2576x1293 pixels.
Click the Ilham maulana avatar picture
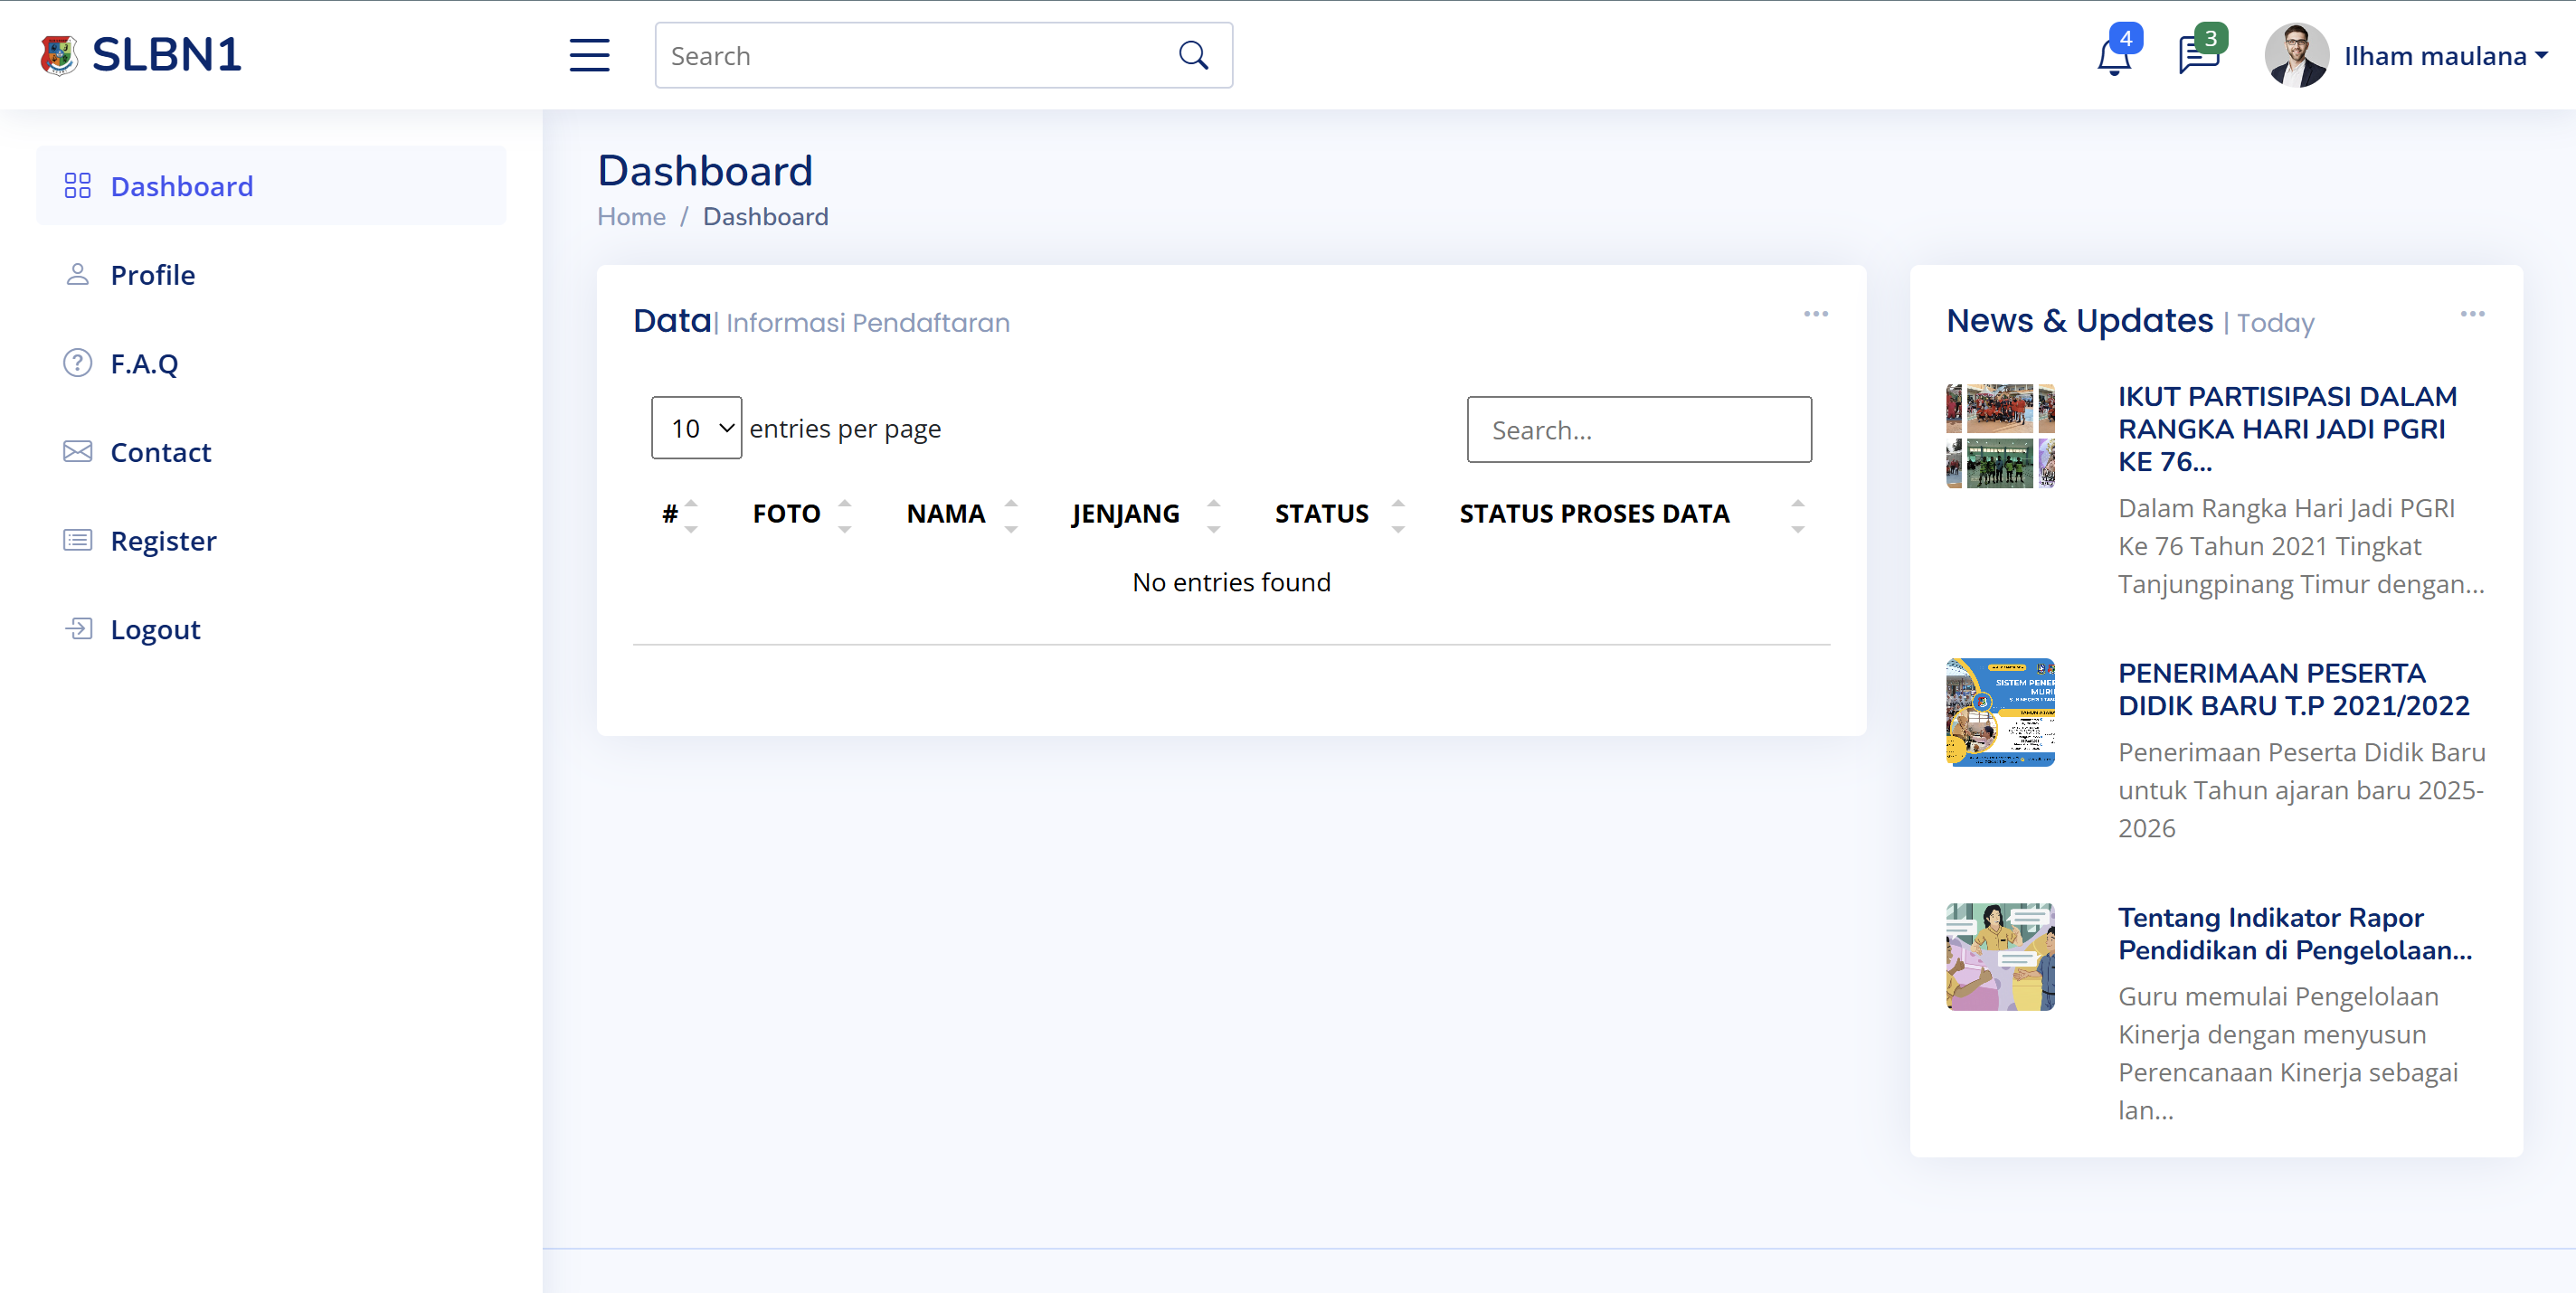coord(2296,56)
